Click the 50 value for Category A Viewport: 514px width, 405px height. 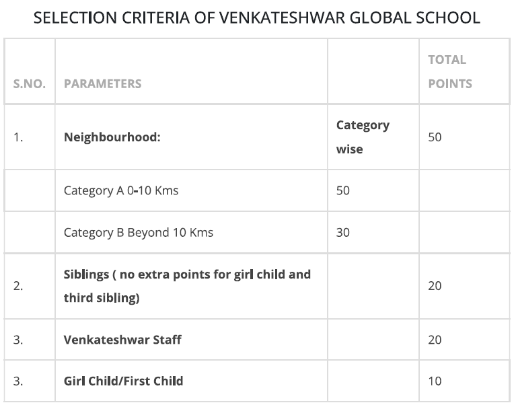pos(343,190)
